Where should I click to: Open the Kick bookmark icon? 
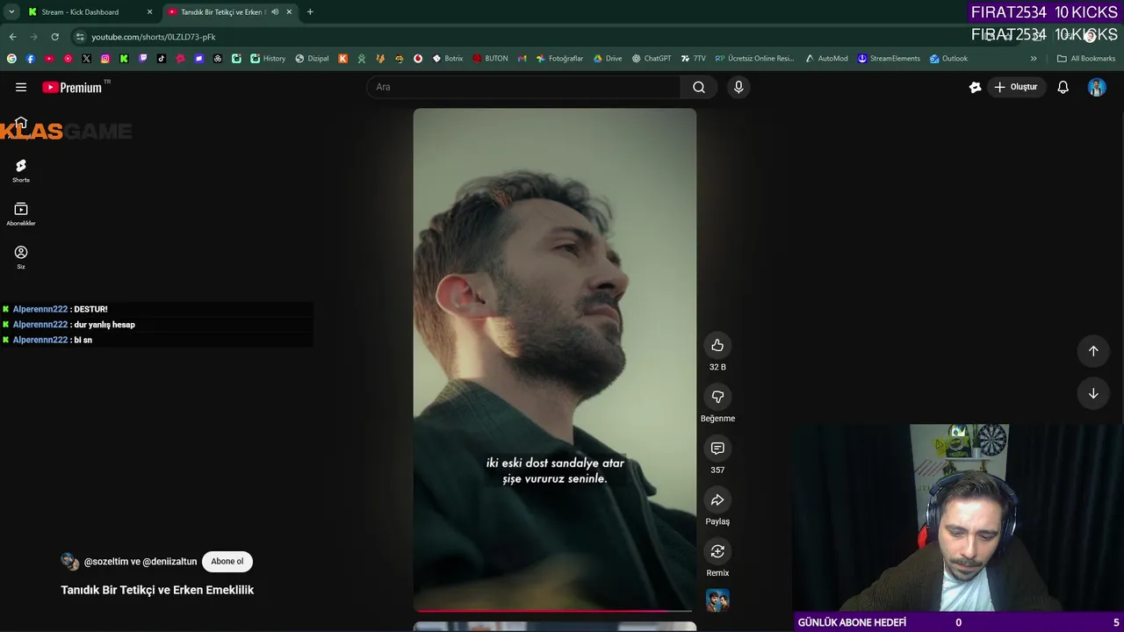[124, 59]
